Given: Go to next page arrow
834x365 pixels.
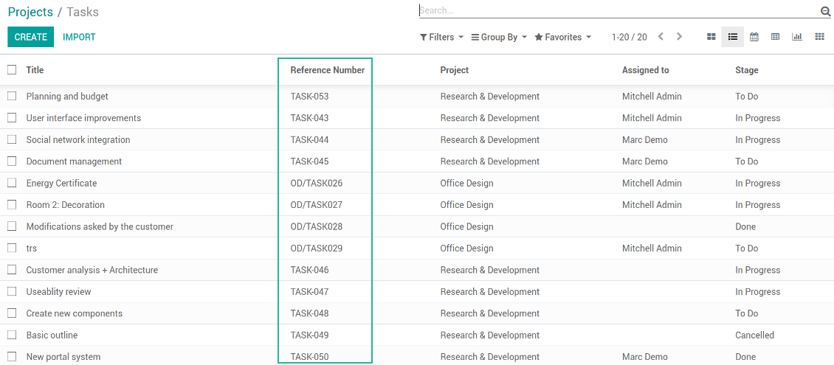Looking at the screenshot, I should [x=679, y=37].
